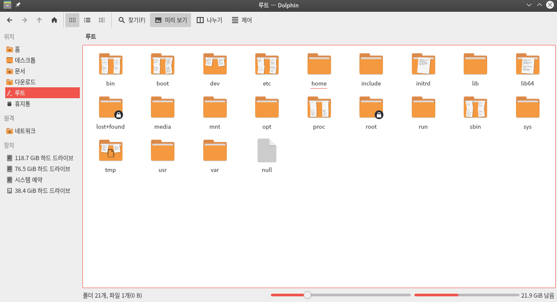557x302 pixels.
Task: Select the opt folder icon
Action: tap(267, 107)
